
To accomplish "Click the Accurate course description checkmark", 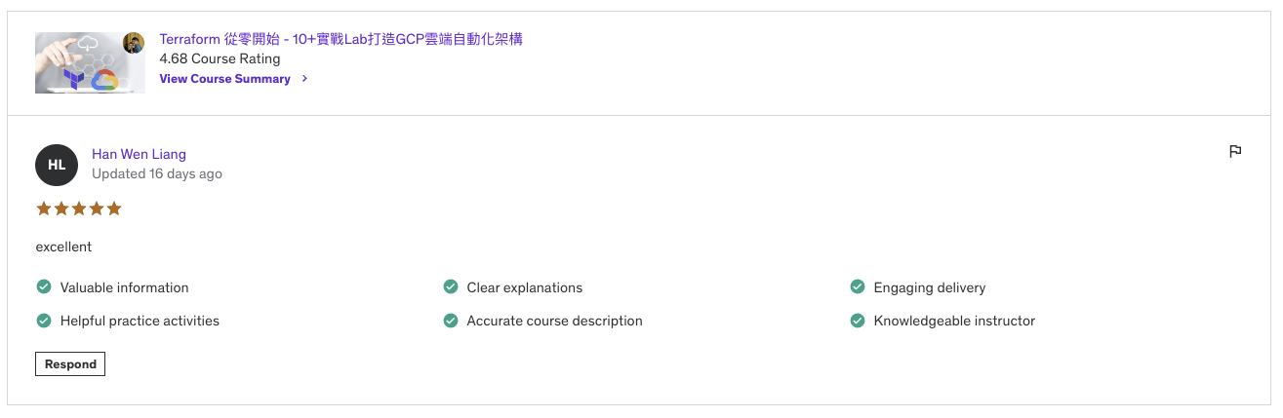I will click(x=451, y=321).
